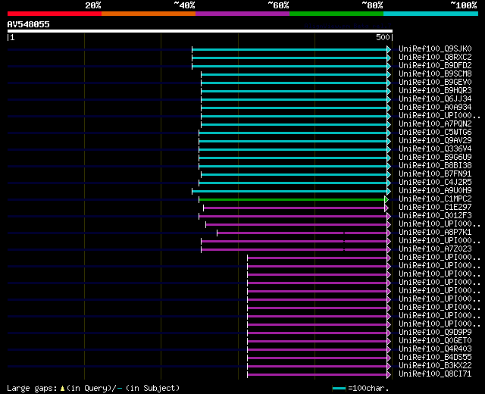Click the purple alignment bar for C1E297

pyautogui.click(x=294, y=208)
